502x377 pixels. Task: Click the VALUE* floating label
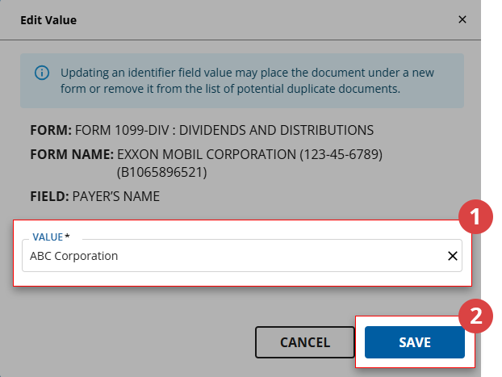coord(50,237)
